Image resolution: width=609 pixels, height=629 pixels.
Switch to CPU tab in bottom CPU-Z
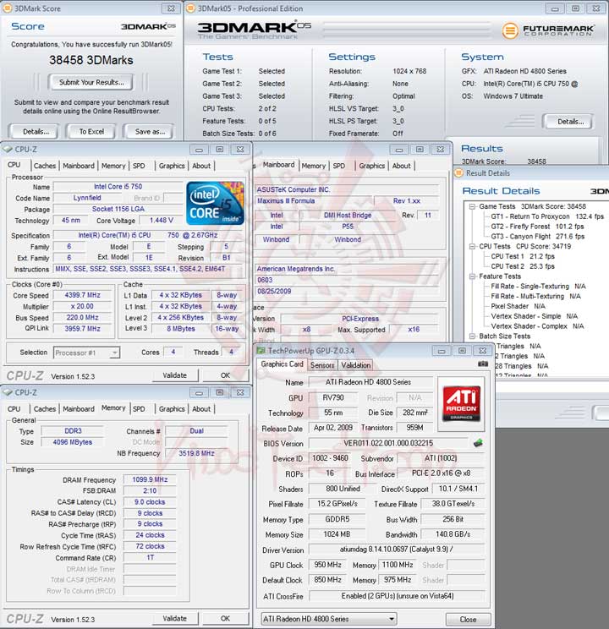pos(14,409)
